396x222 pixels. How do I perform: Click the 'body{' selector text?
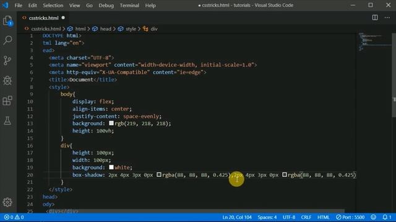67,94
